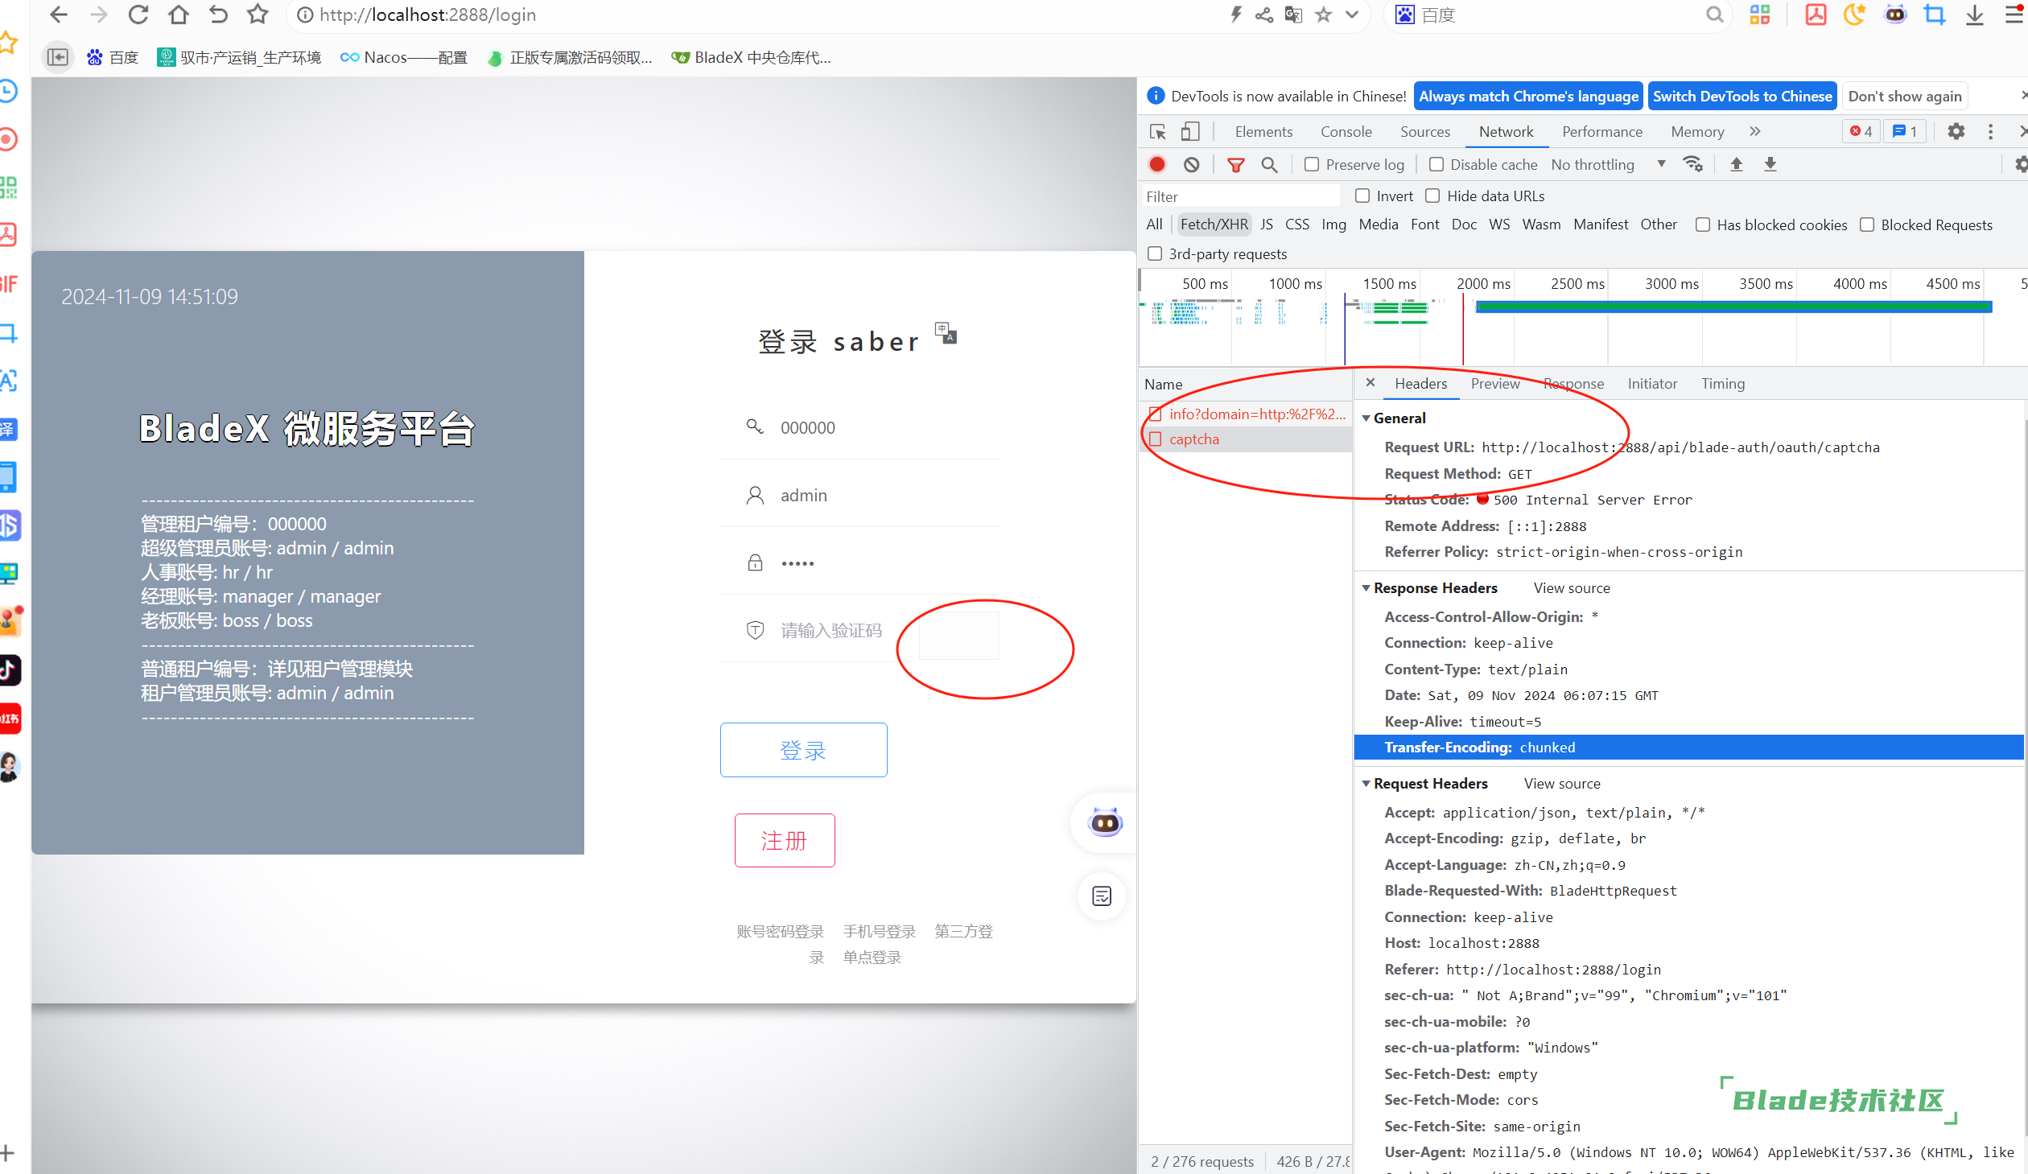Image resolution: width=2028 pixels, height=1174 pixels.
Task: Click the red error count badge
Action: (x=1861, y=131)
